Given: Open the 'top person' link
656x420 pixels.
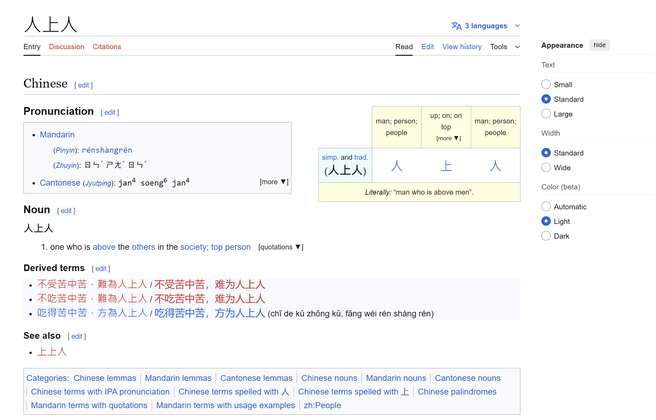Looking at the screenshot, I should [231, 247].
